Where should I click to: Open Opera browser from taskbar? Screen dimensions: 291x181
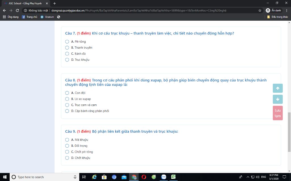pos(144,177)
